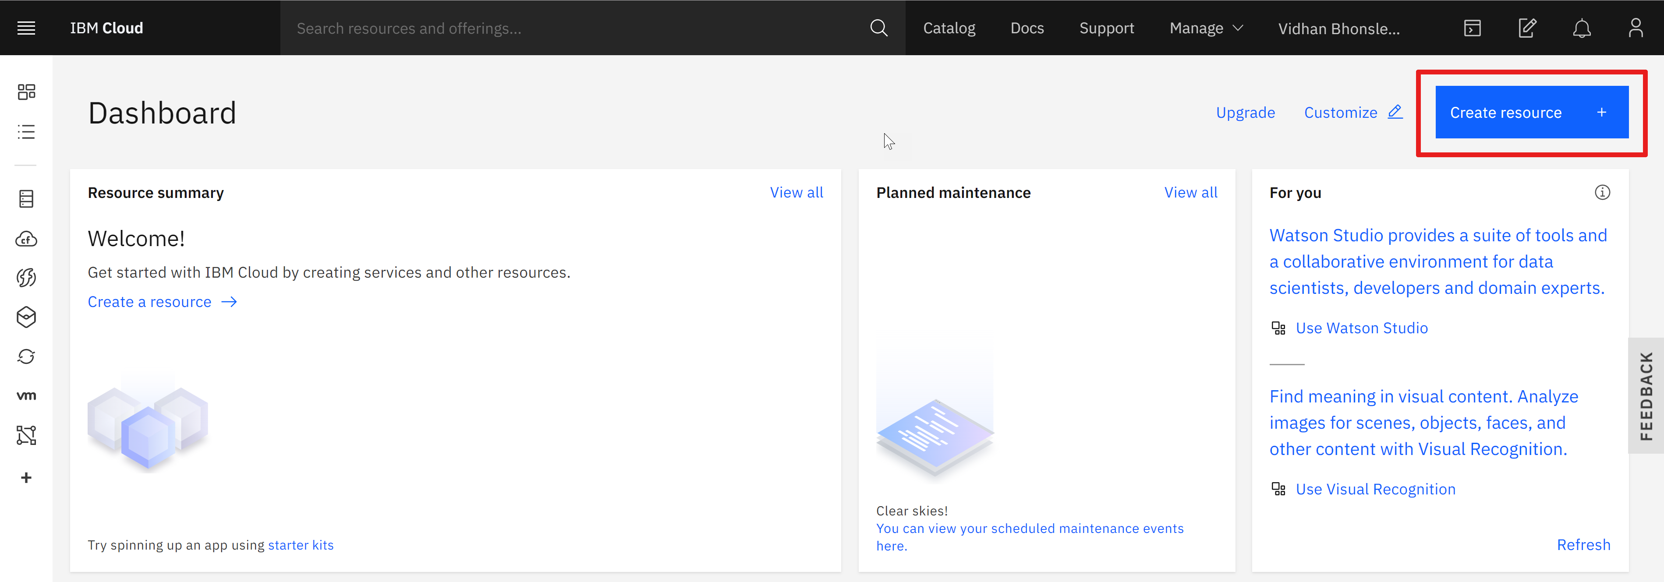Open the Functions icon in sidebar
This screenshot has height=582, width=1664.
pos(26,278)
